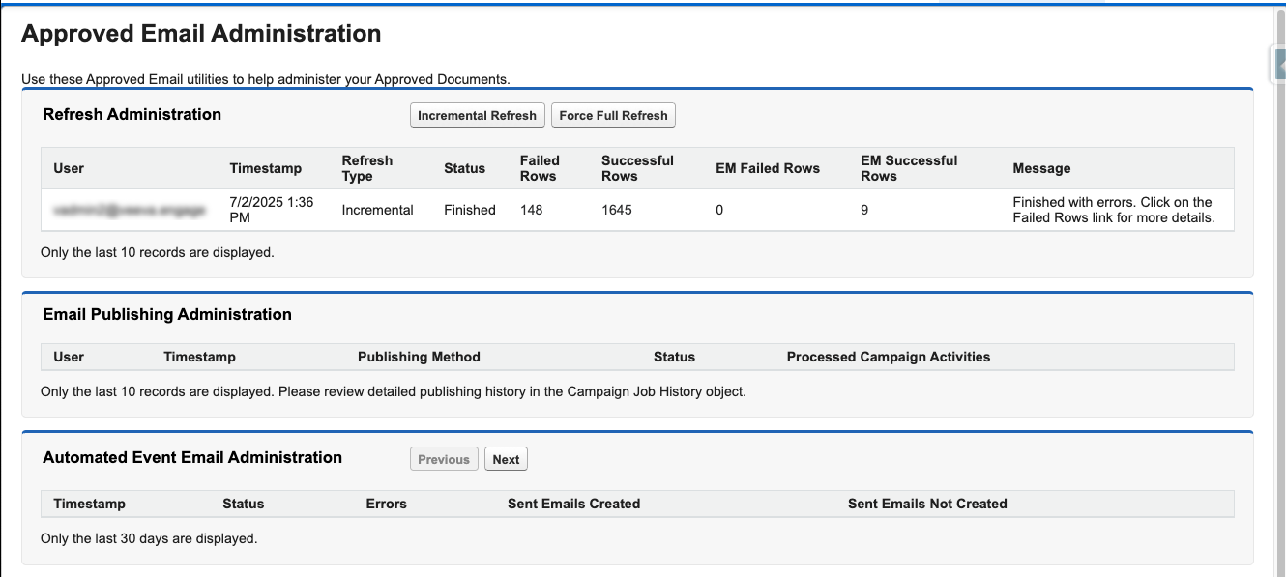Click the EM Failed Rows column header
The image size is (1286, 577).
point(767,168)
